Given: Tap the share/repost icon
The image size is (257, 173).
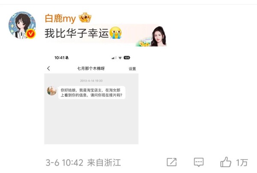Looking at the screenshot, I should tap(172, 162).
